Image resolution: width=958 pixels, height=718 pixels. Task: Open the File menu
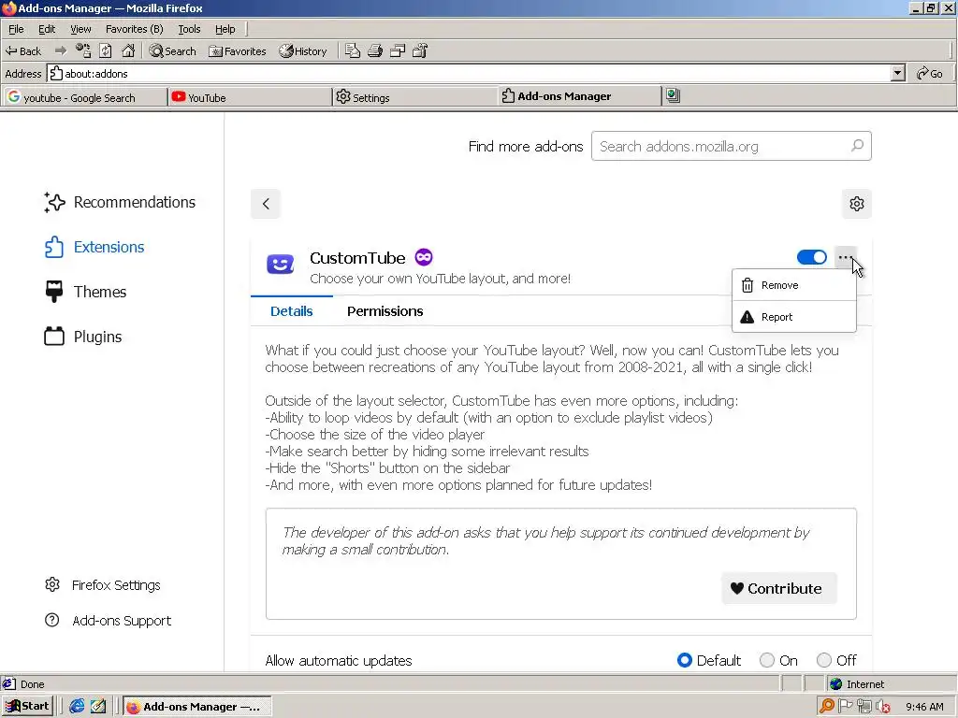pos(16,29)
